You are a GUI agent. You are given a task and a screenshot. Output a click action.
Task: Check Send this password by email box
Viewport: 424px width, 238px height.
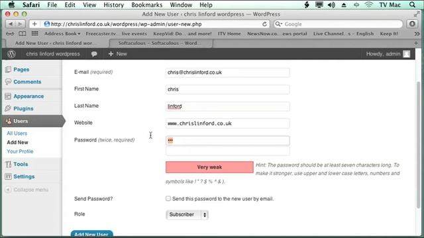[x=168, y=198]
